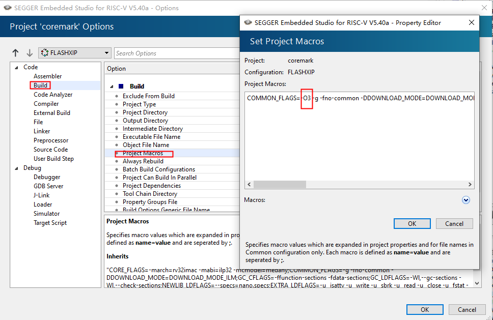
Task: Select Code Analyzer category
Action: (53, 95)
